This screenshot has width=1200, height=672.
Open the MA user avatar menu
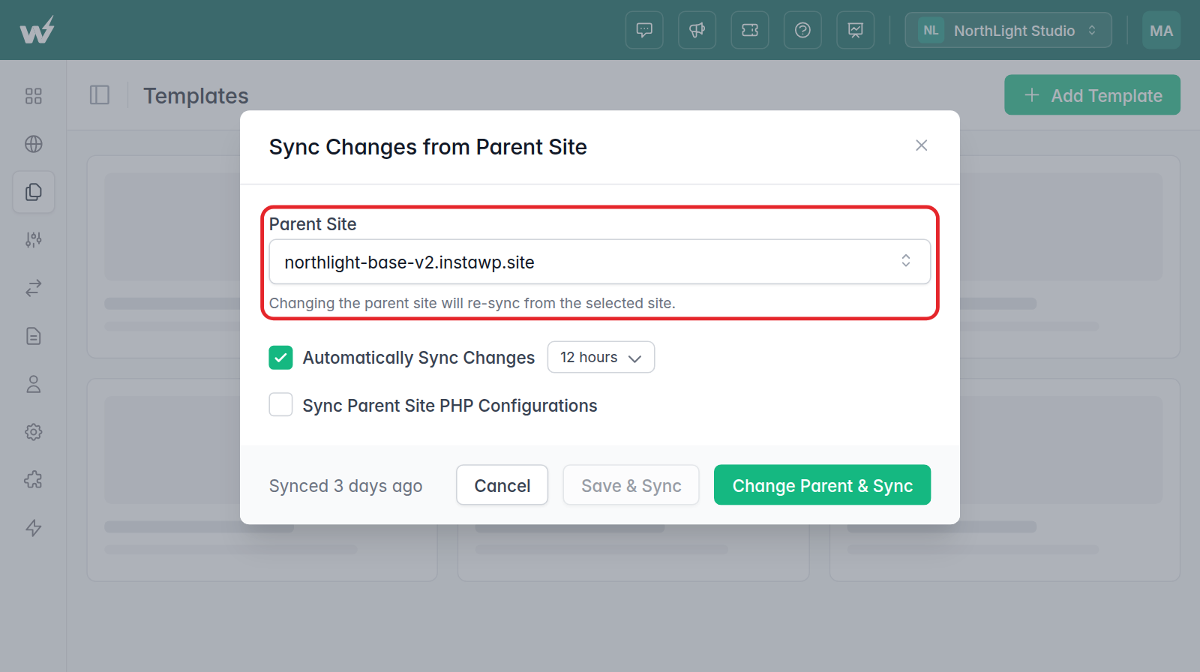click(1161, 30)
